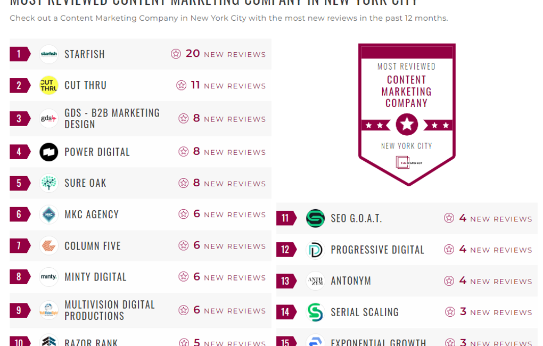This screenshot has width=543, height=346.
Task: Open the Multivision Digital Productions link
Action: 110,310
